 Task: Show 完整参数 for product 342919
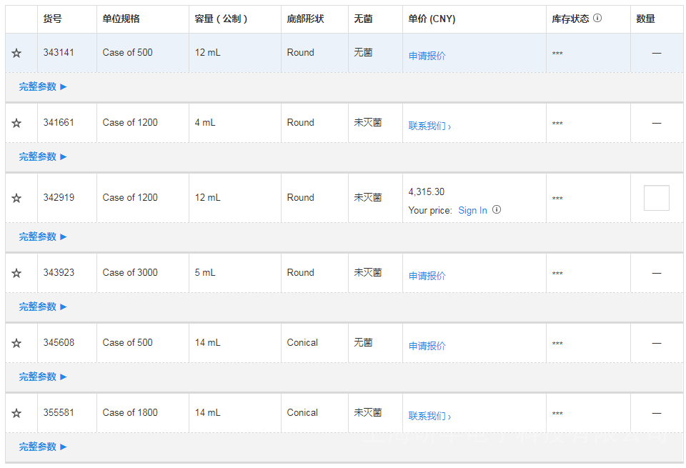[x=43, y=237]
